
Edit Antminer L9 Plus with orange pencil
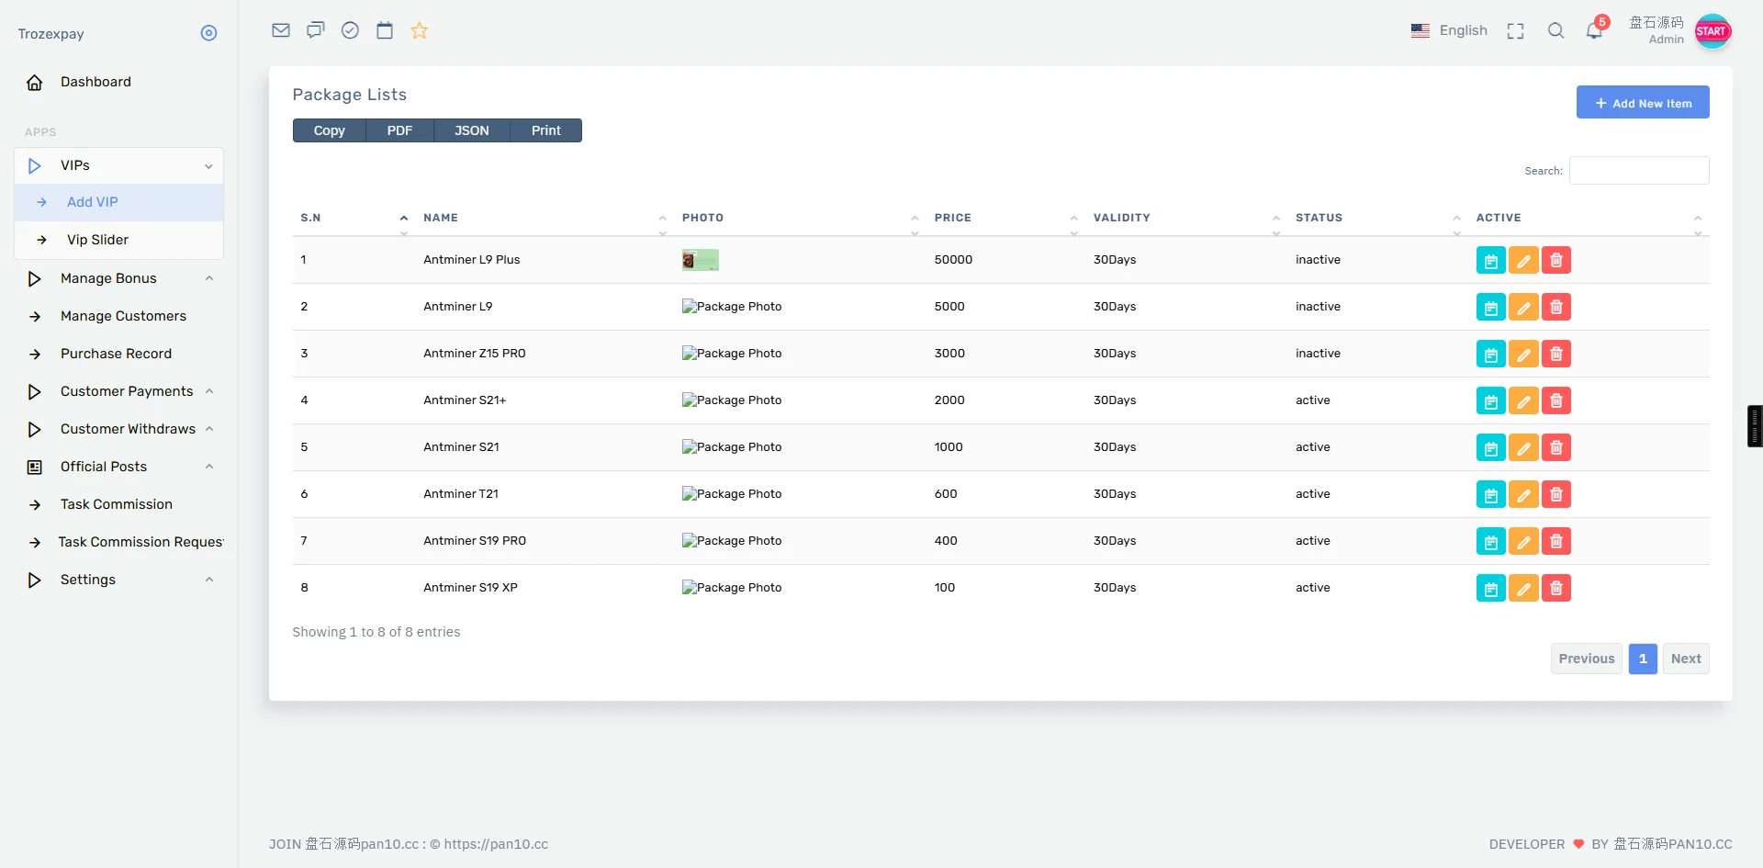1523,261
